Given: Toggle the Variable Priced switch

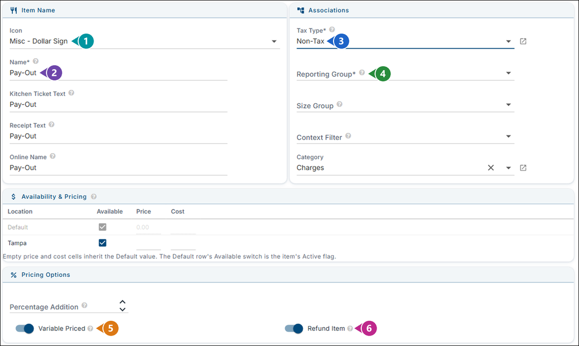Looking at the screenshot, I should (x=25, y=328).
